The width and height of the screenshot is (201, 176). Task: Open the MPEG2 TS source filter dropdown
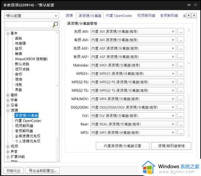point(133,90)
